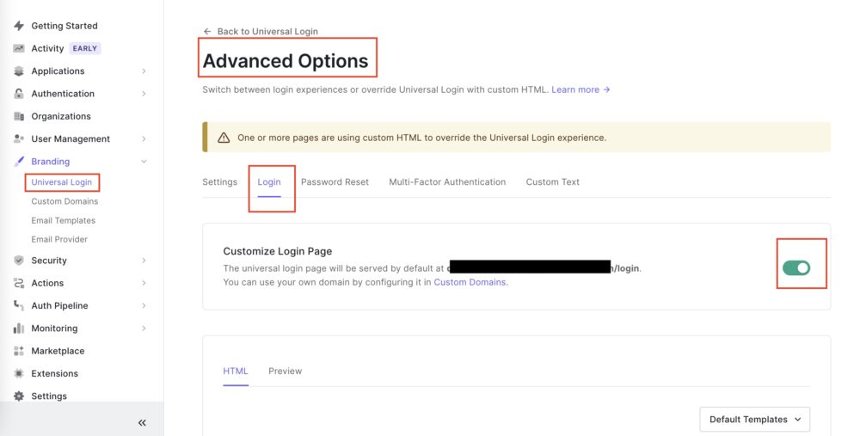Click the Activity chart icon
This screenshot has height=436, width=860.
19,48
